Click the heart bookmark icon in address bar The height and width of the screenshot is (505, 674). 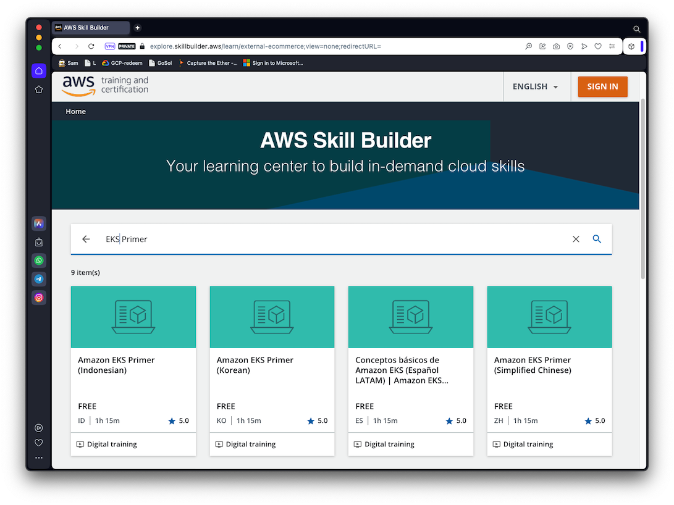(598, 46)
